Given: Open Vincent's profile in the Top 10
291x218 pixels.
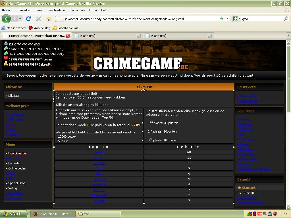Looking at the screenshot, I should tap(99, 158).
